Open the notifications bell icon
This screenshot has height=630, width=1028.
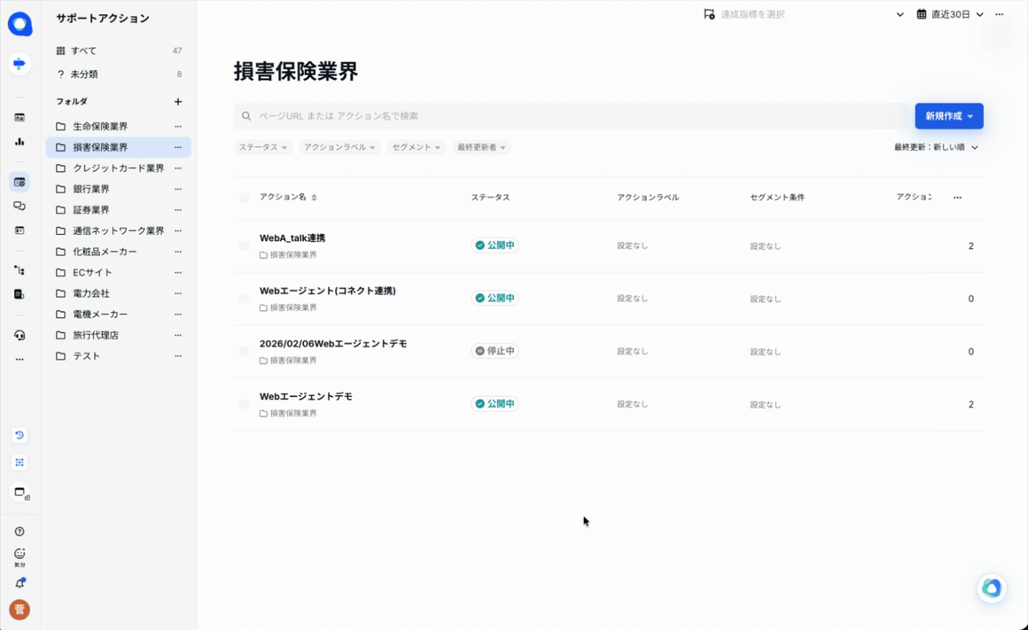coord(19,583)
